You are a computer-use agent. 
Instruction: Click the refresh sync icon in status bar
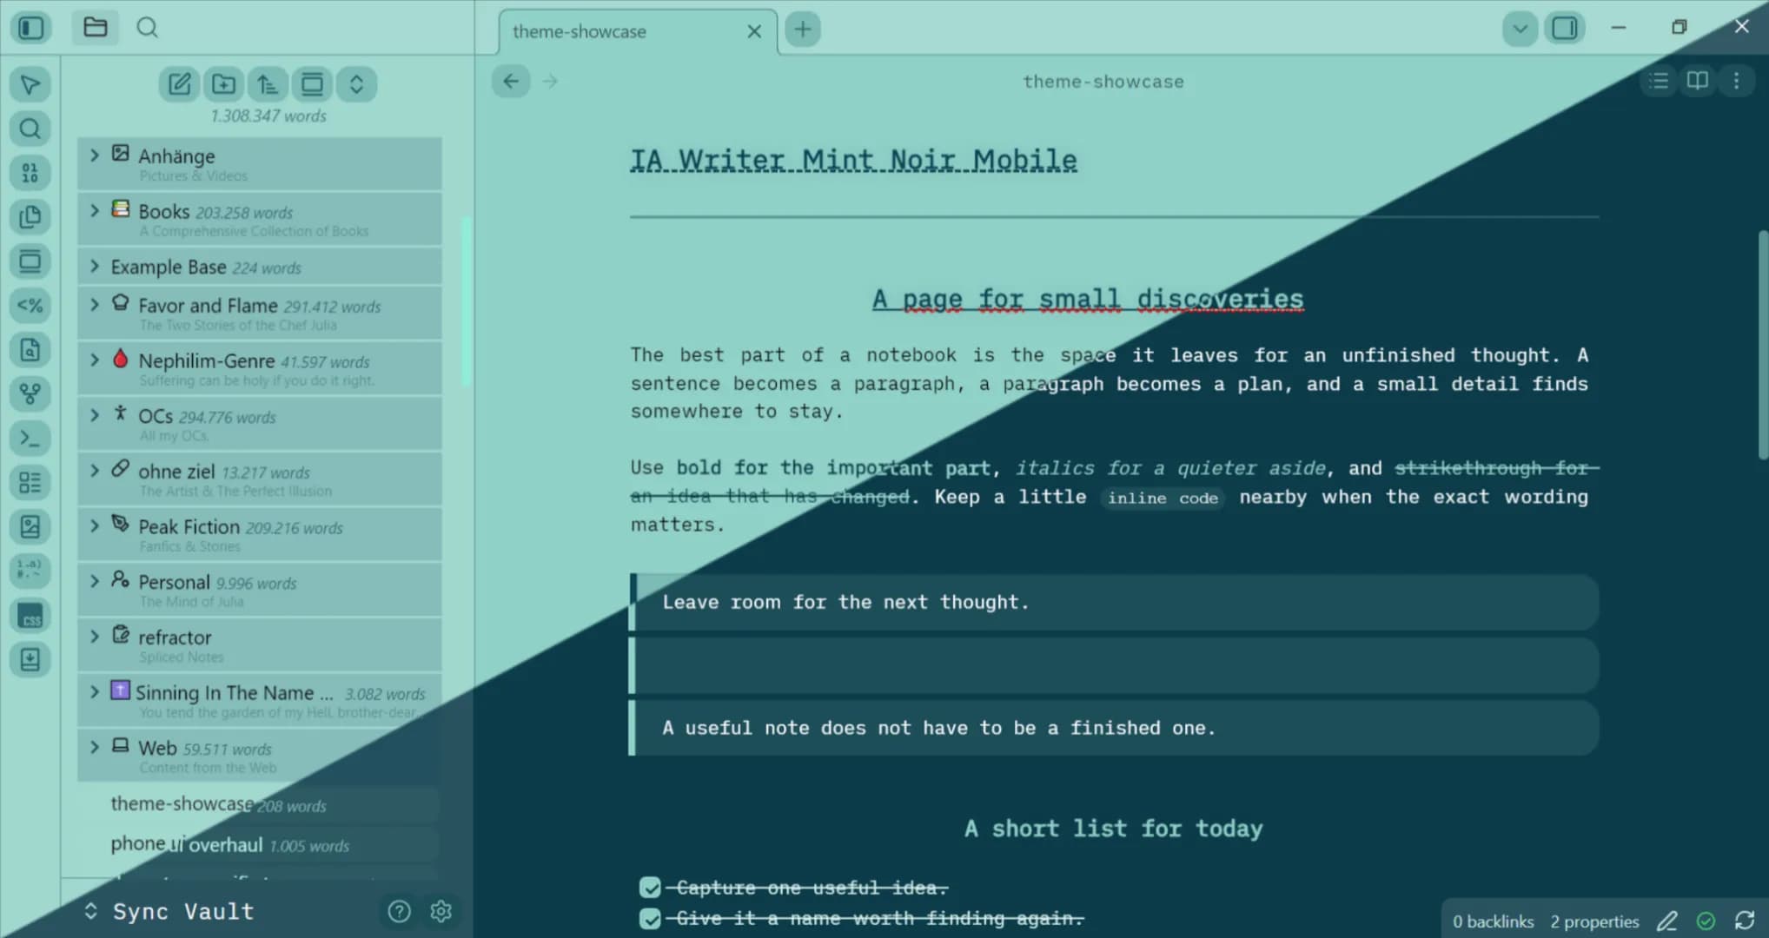(1745, 921)
